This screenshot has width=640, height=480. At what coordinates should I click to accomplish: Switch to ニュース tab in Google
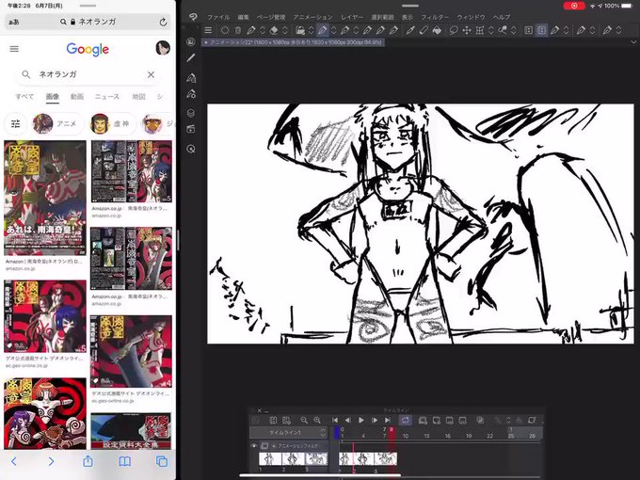(107, 97)
